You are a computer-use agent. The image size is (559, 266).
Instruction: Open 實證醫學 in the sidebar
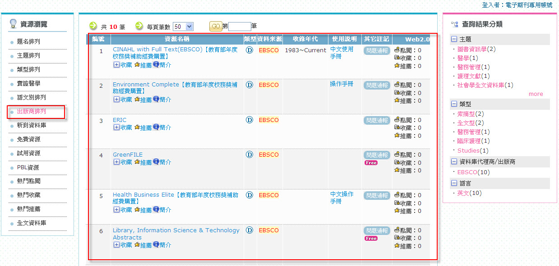(28, 83)
